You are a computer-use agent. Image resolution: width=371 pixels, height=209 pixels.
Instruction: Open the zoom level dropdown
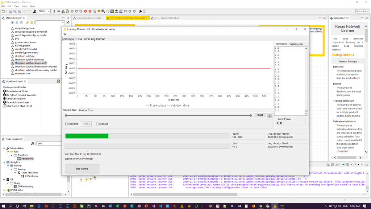49,11
